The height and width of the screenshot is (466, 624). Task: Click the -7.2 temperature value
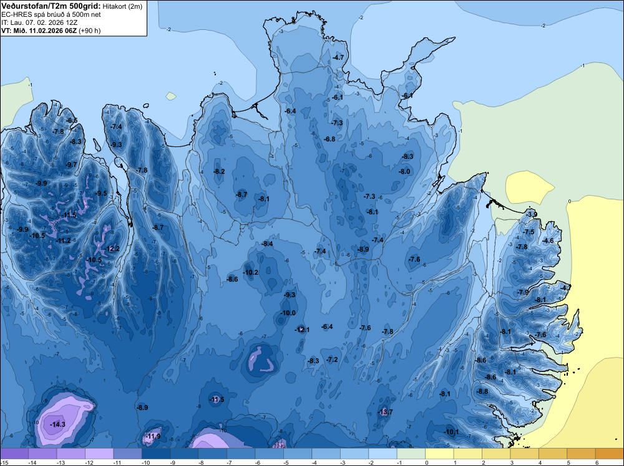tap(333, 359)
